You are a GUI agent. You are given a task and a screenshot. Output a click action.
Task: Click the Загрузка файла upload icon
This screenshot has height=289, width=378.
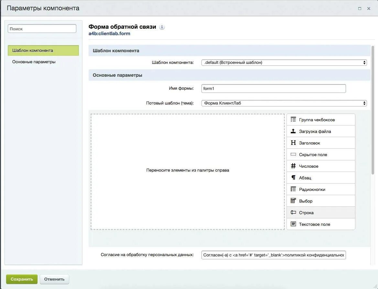point(293,131)
